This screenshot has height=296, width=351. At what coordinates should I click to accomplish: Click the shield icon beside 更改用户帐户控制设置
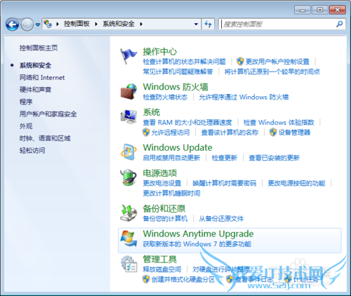click(x=240, y=62)
